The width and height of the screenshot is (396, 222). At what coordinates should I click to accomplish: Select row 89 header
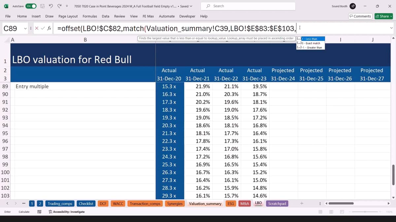5,86
